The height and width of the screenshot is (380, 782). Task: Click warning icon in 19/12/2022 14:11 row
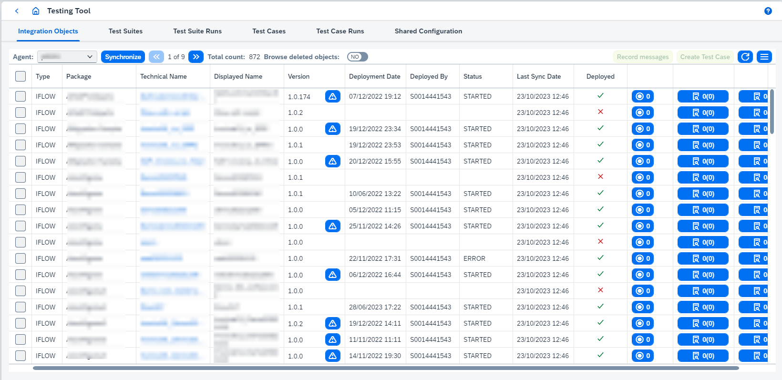(333, 323)
